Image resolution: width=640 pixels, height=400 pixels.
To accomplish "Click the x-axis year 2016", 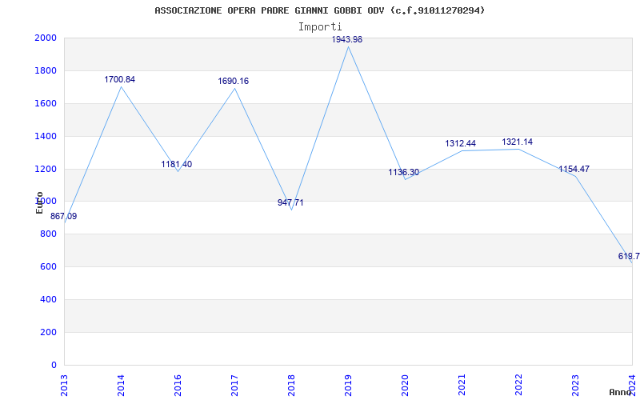I will (x=178, y=385).
